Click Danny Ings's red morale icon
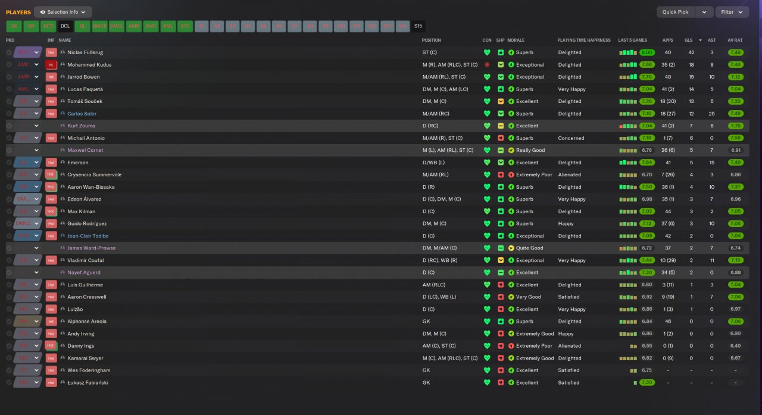This screenshot has height=415, width=762. (511, 346)
